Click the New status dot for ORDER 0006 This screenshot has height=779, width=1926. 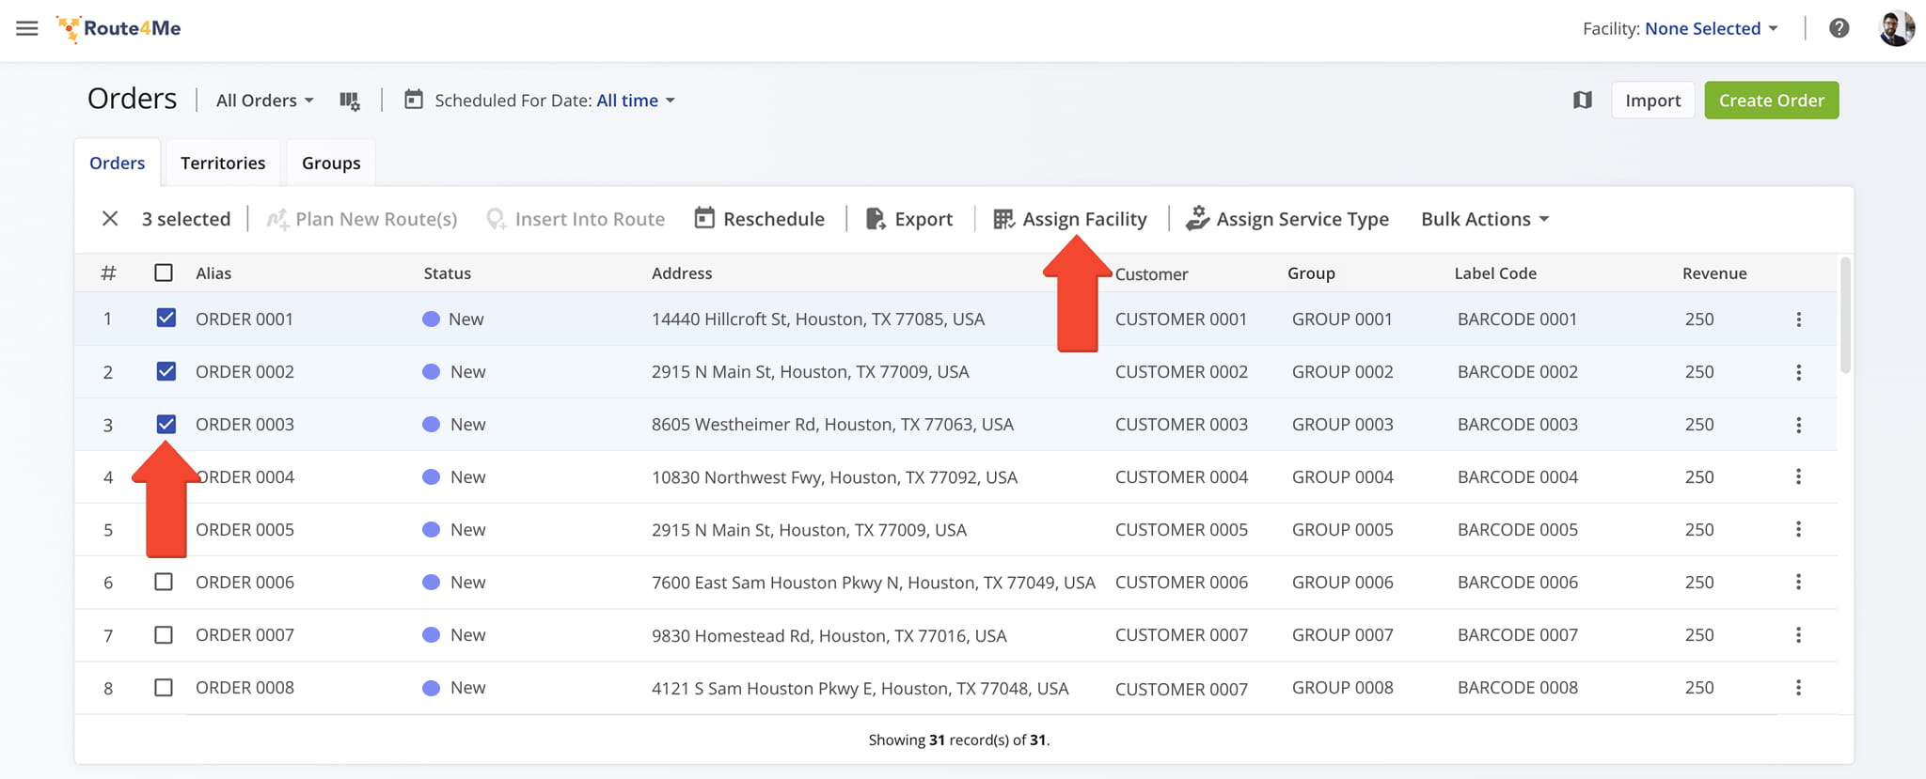pos(432,583)
